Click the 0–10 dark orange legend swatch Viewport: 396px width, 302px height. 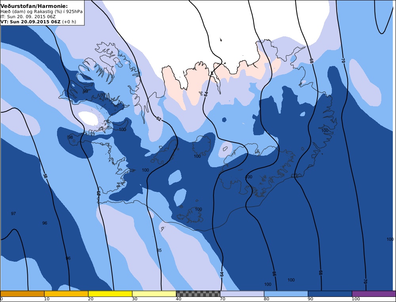22,294
